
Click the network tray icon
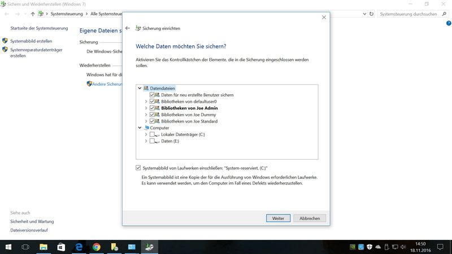coord(395,247)
